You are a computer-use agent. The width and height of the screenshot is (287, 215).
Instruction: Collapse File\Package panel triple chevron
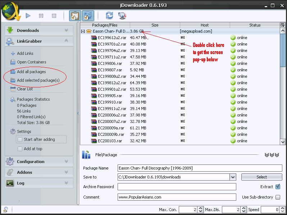[x=272, y=155]
